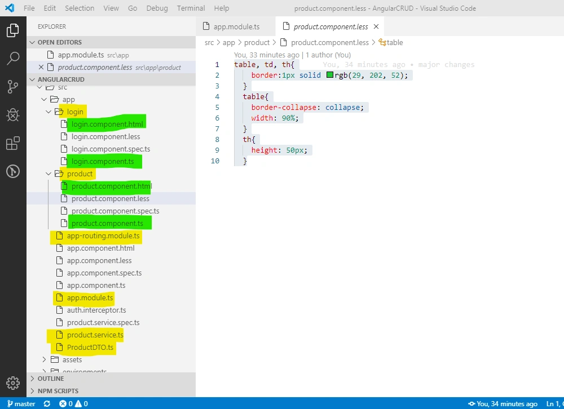564x409 pixels.
Task: Open product.component.ts file
Action: pyautogui.click(x=112, y=223)
